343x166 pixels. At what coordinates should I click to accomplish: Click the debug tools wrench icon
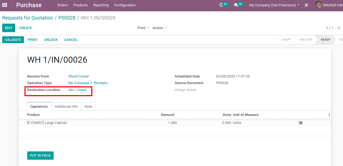pos(306,5)
